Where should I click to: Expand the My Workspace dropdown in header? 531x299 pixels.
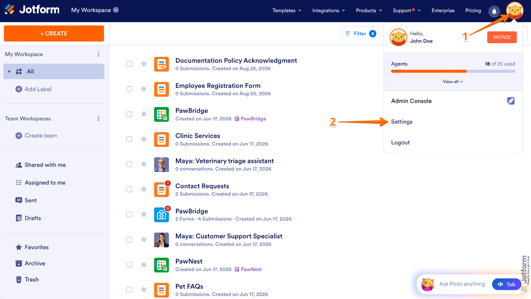(116, 10)
